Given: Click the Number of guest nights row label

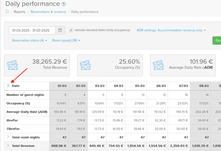Looking at the screenshot, I should 25,95.
